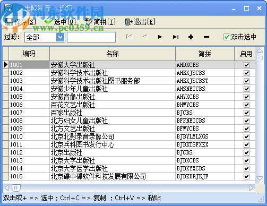Click vertical scrollbar down arrow
Screen dimensions: 267x206
pyautogui.click(x=260, y=178)
